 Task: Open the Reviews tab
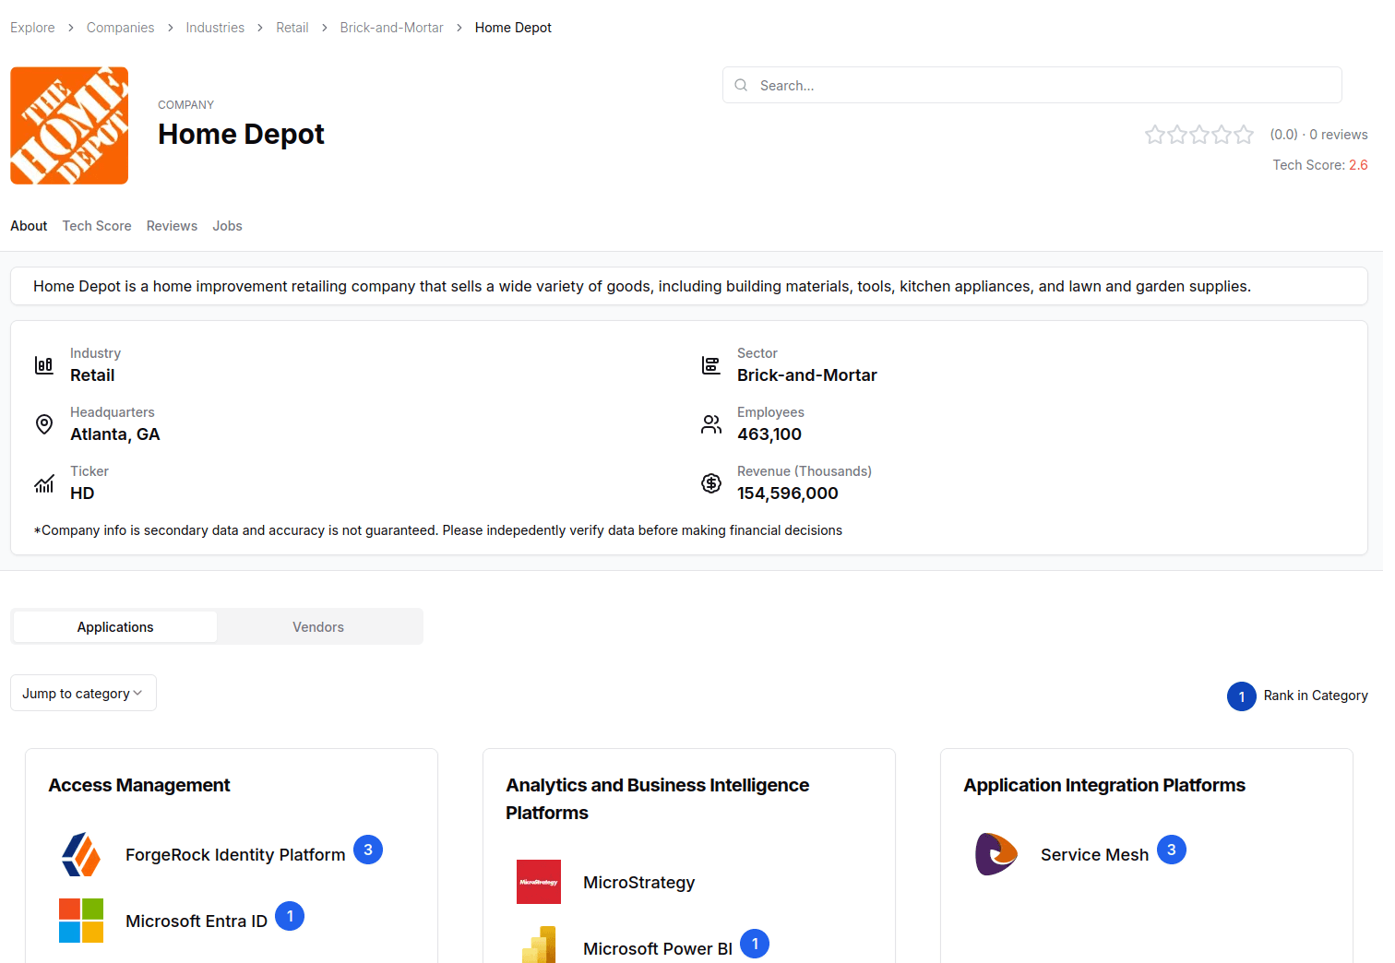point(172,226)
